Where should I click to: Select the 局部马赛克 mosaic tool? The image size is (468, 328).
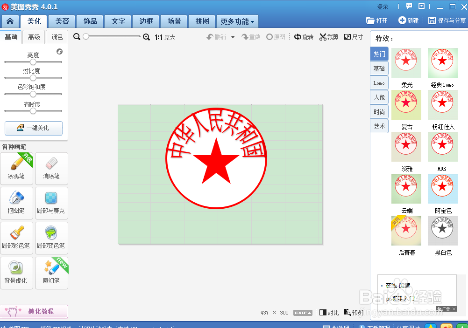(51, 203)
